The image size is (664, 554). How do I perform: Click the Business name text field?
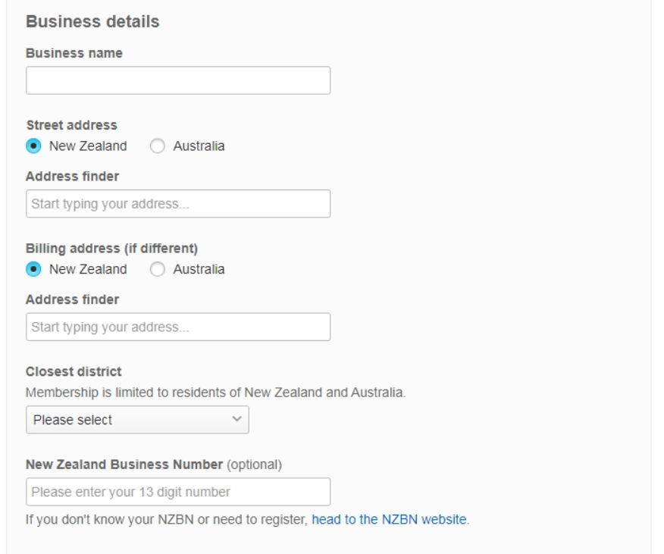point(178,80)
